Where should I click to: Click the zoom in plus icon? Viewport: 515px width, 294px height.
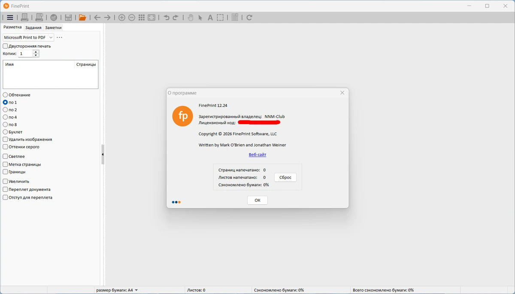[121, 18]
